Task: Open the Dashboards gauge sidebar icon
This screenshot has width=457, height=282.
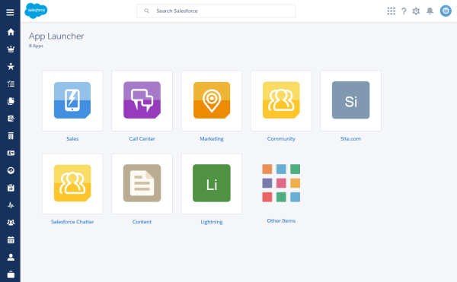Action: coord(11,170)
